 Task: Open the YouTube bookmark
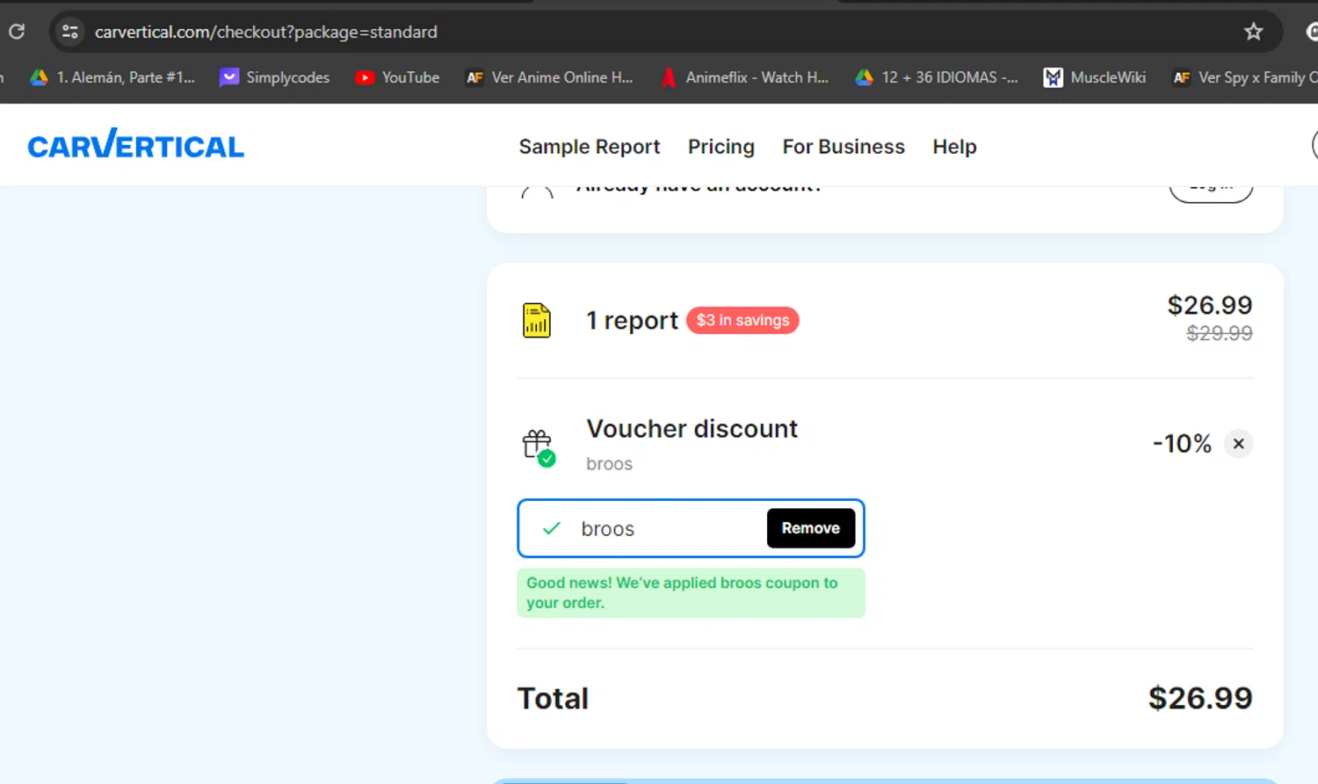tap(397, 77)
